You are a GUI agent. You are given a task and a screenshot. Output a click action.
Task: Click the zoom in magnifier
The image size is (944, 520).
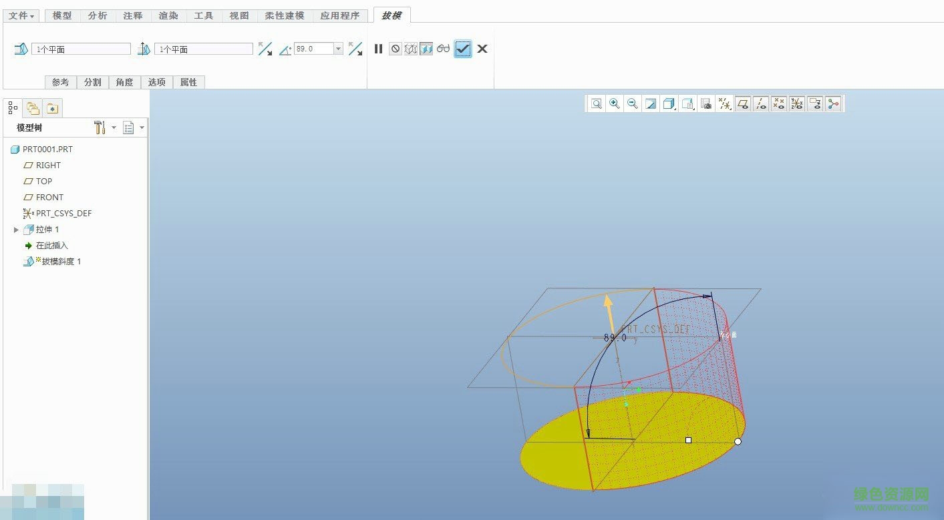(615, 103)
